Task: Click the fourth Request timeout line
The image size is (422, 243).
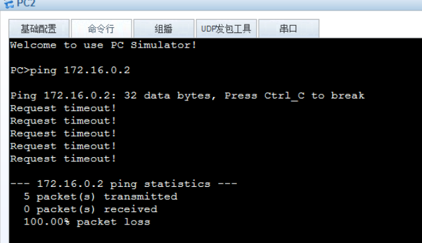Action: click(63, 146)
